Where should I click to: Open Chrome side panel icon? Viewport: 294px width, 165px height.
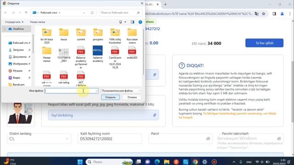(274, 14)
